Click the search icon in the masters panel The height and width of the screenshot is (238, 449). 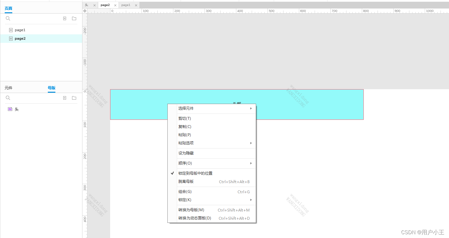click(x=8, y=98)
